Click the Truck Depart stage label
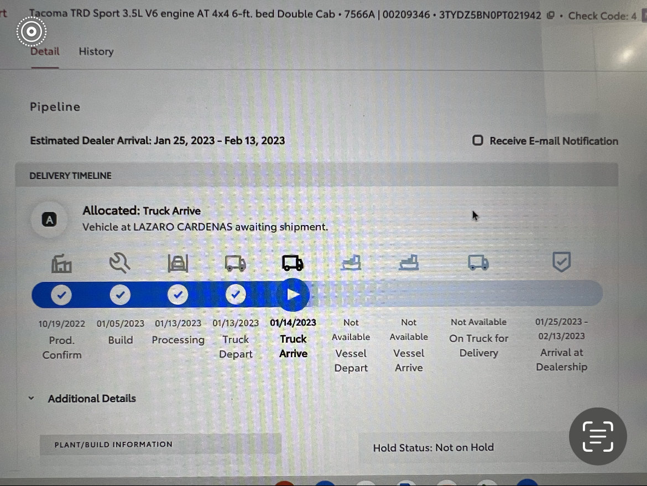Screen dimensions: 647x486 (x=236, y=347)
